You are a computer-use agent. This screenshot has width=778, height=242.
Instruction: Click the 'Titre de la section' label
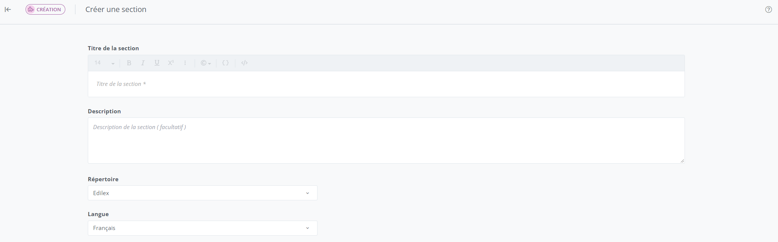113,48
